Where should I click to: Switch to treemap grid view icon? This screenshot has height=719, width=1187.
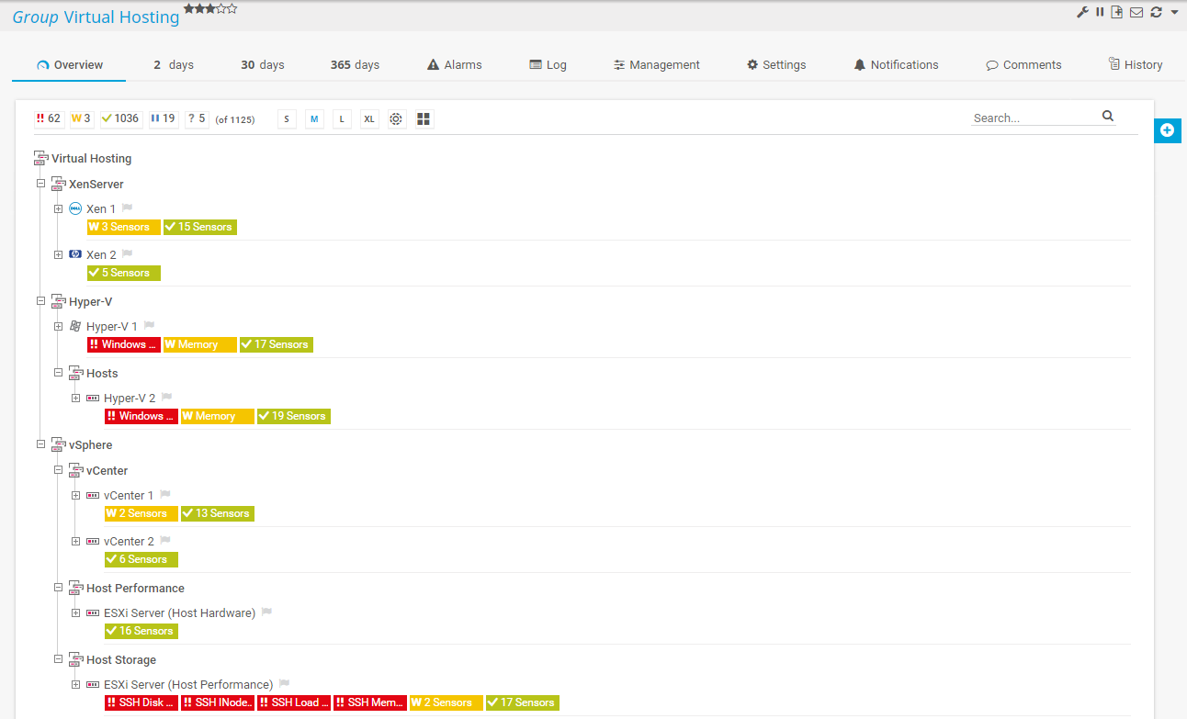[x=424, y=119]
